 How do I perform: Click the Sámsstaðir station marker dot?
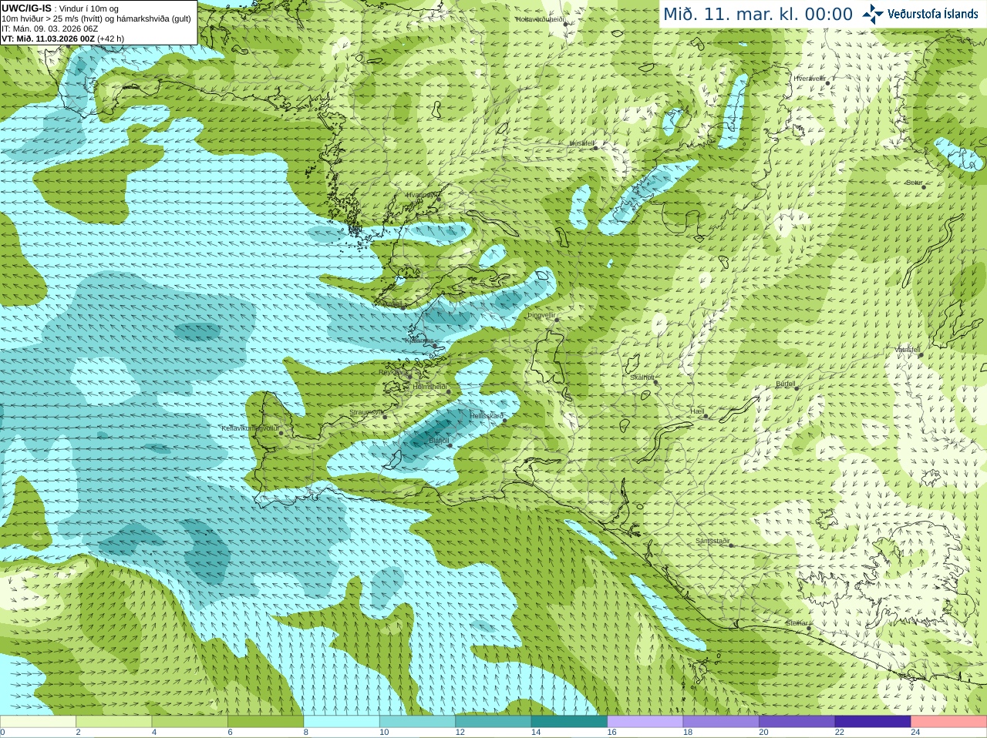click(731, 545)
